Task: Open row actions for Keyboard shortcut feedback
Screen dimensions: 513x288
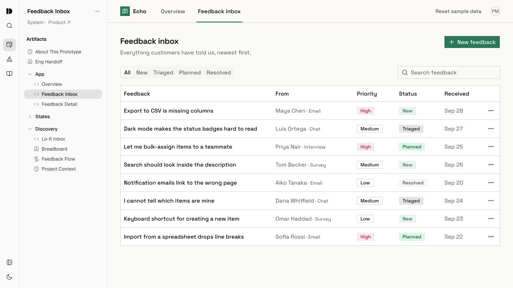Action: (491, 219)
